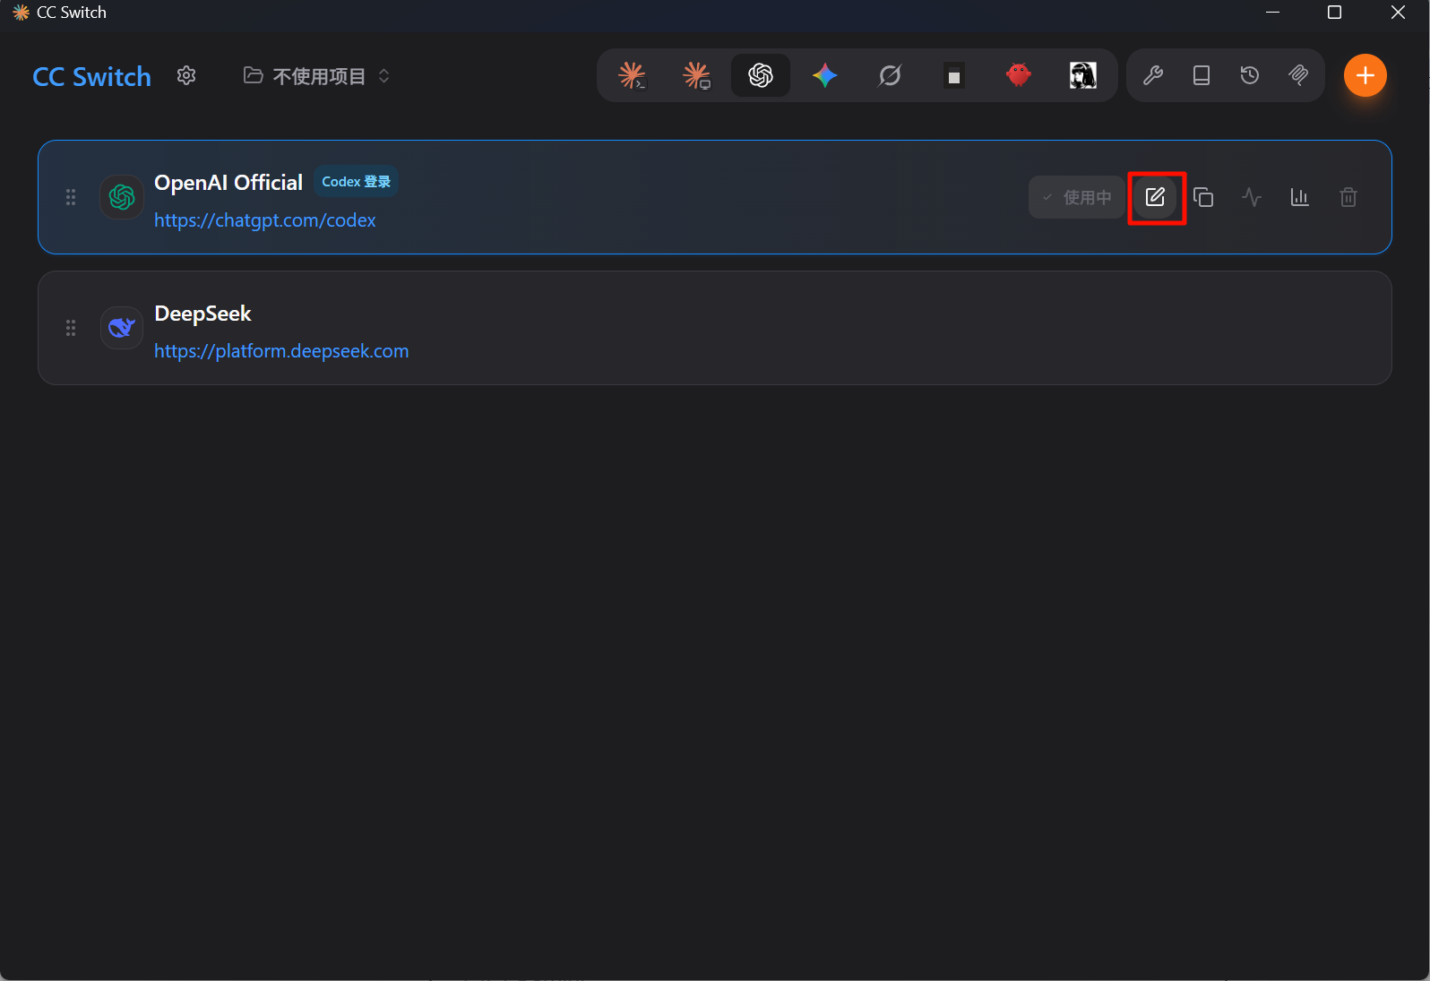Click the OpenAI Official logo icon

point(122,197)
